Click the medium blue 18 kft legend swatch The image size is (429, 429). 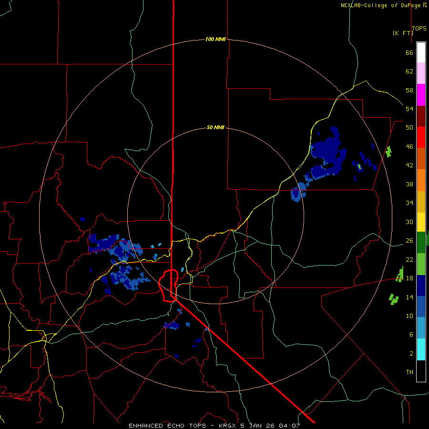point(421,306)
